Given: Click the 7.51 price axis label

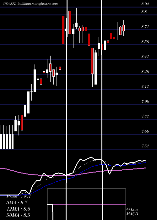Looking at the screenshot, I should pos(145,146).
